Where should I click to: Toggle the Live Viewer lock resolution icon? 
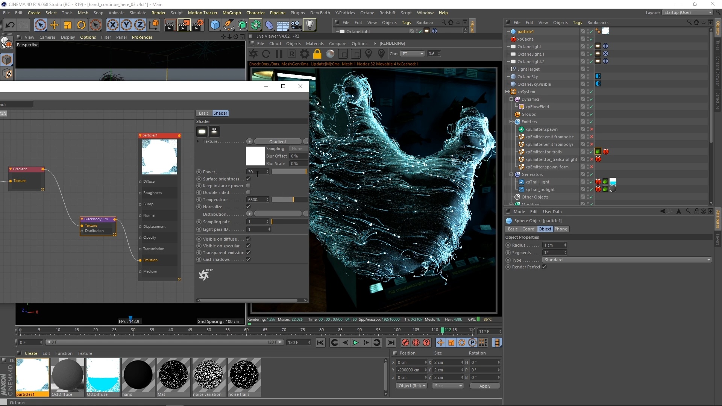point(317,54)
